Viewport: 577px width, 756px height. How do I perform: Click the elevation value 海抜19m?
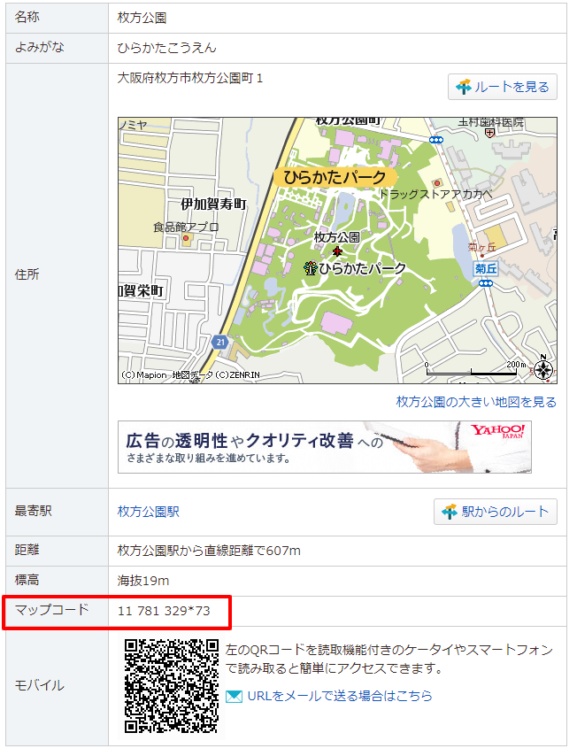point(143,581)
